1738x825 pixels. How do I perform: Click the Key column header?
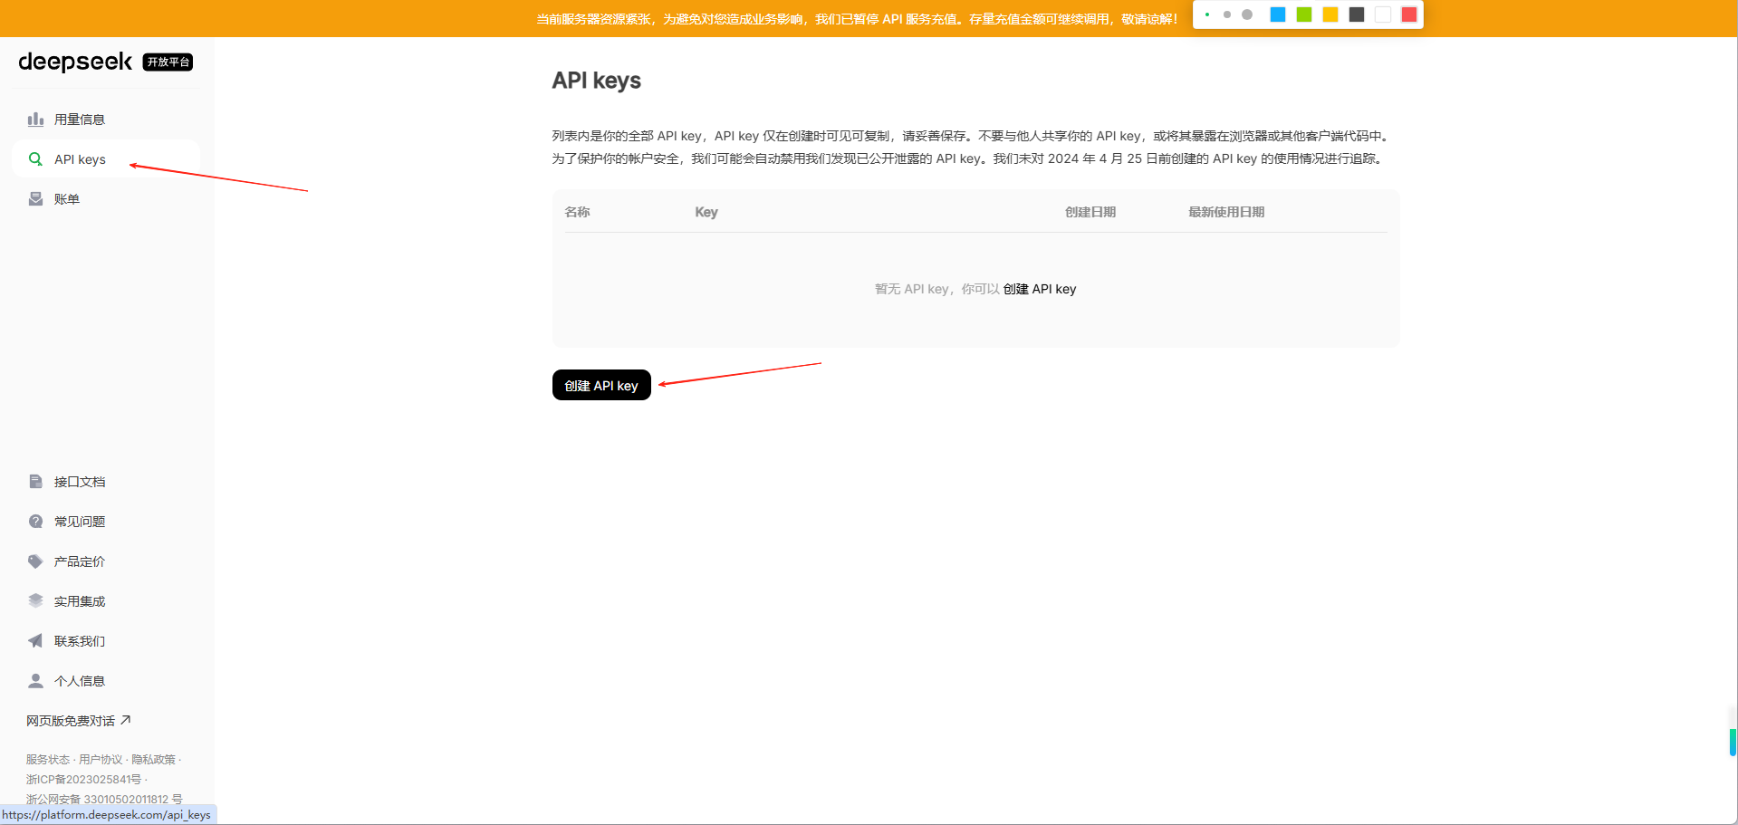(706, 212)
